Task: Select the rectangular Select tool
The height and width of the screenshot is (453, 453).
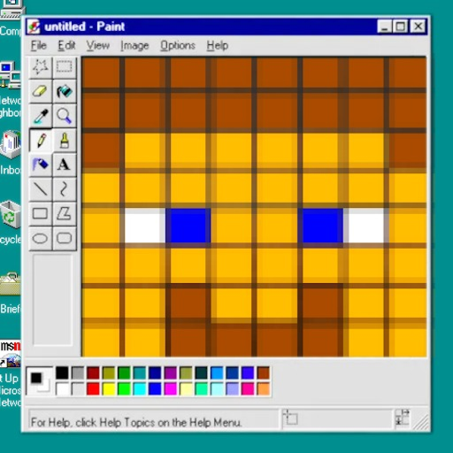Action: (65, 67)
